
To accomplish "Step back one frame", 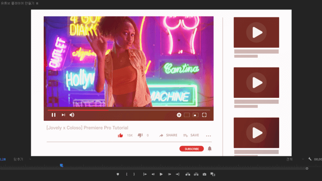I will (x=153, y=174).
